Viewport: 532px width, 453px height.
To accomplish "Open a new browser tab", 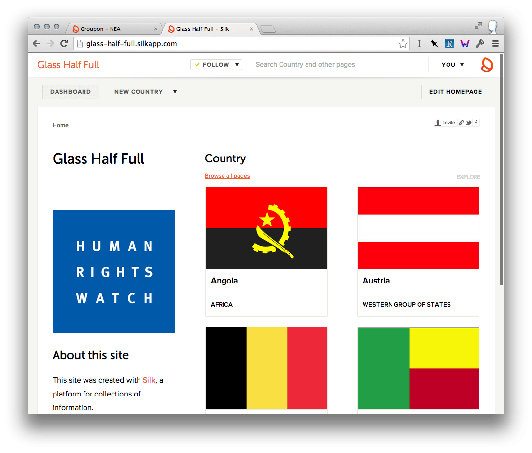I will (268, 29).
